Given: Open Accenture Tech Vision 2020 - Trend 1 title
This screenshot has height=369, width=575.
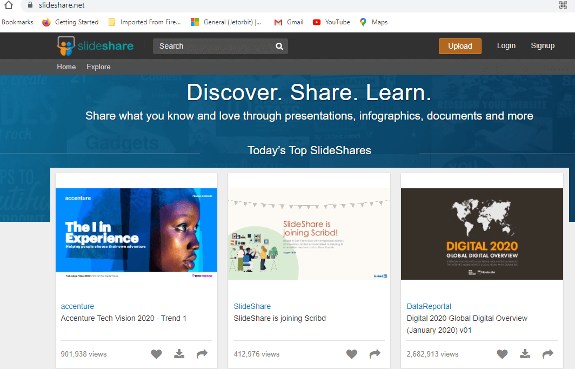Looking at the screenshot, I should (124, 318).
